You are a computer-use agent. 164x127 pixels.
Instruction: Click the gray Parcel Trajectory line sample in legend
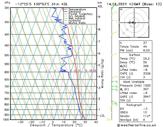click(66, 14)
